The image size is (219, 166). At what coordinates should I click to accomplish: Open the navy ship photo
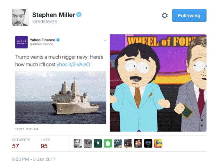click(x=61, y=97)
